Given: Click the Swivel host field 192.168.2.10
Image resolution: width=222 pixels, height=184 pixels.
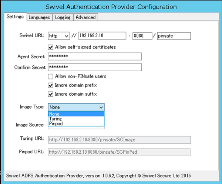Looking at the screenshot, I should [x=102, y=35].
